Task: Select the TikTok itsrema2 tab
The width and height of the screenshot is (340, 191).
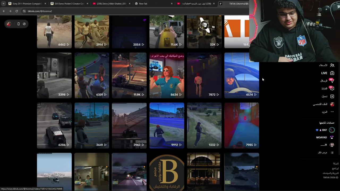Action: point(234,4)
